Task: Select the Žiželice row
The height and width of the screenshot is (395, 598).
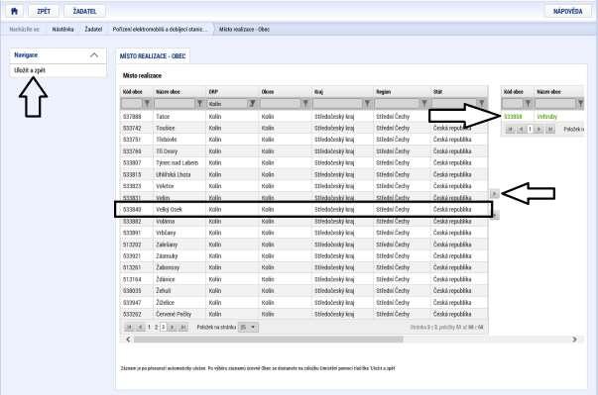Action: 303,303
